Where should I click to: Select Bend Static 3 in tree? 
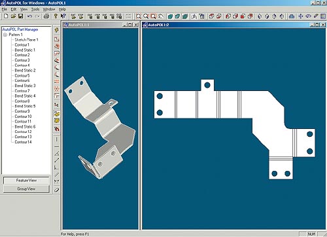click(x=25, y=86)
